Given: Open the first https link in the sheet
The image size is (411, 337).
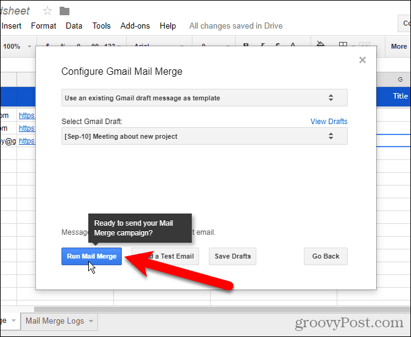Looking at the screenshot, I should (x=27, y=116).
